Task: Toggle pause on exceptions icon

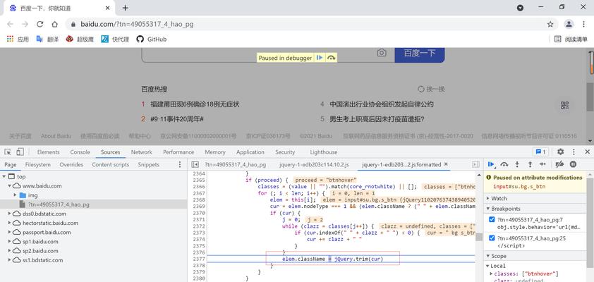Action: tap(573, 164)
